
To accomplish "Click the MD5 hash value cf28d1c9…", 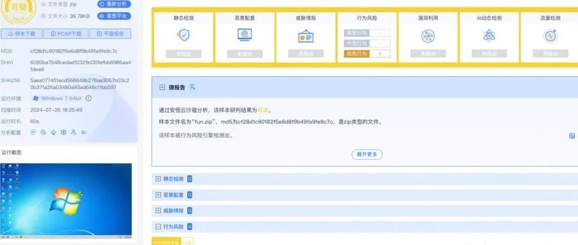I will click(x=74, y=51).
